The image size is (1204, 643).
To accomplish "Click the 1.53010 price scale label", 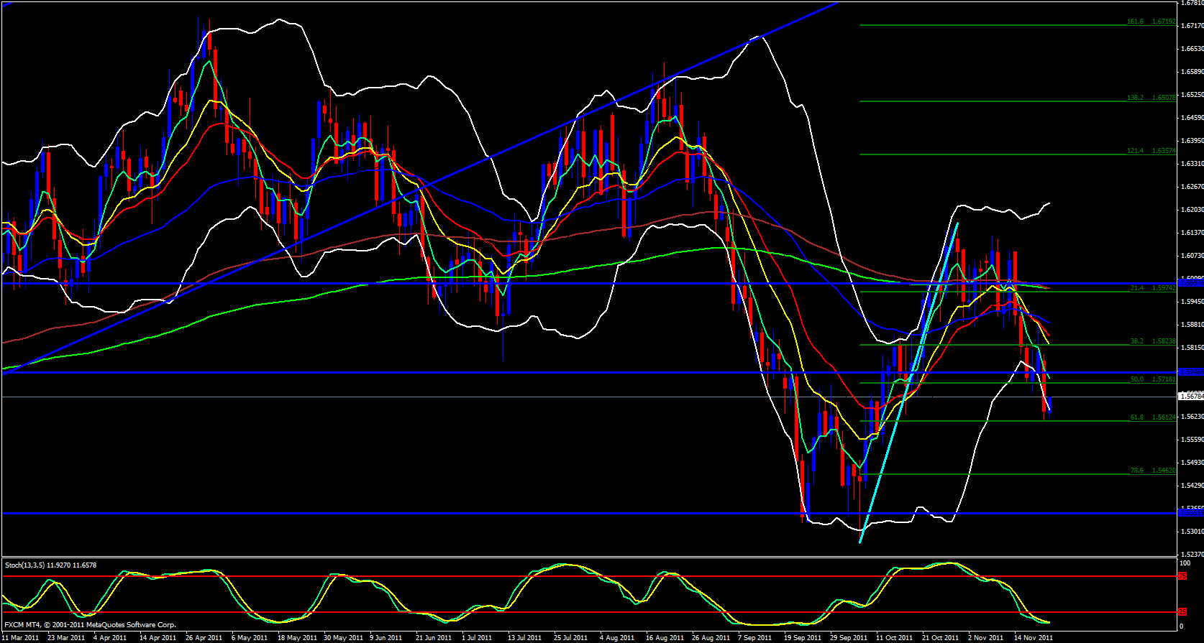I will pos(1192,532).
